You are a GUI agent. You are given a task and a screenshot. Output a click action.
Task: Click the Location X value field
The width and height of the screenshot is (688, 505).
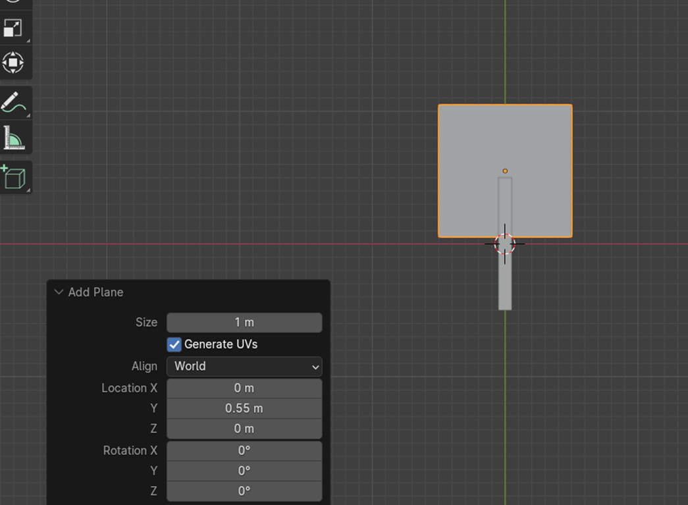click(x=244, y=388)
